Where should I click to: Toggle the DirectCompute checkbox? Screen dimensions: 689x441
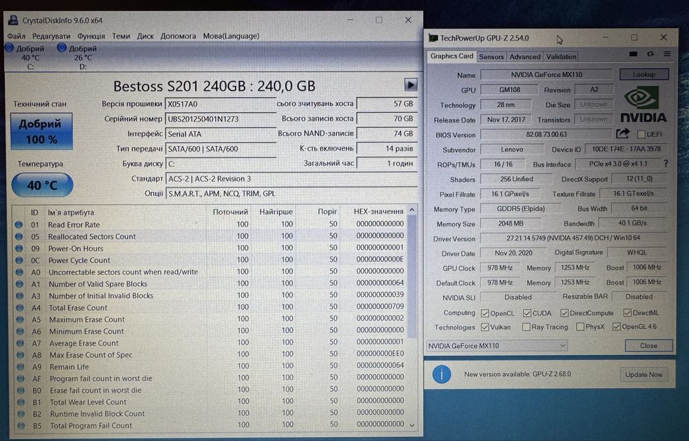point(565,313)
